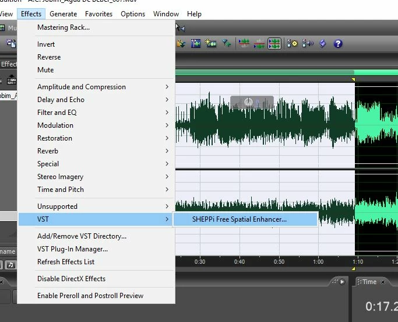Toggle Disable DirectX Effects
The width and height of the screenshot is (398, 322).
click(97, 279)
